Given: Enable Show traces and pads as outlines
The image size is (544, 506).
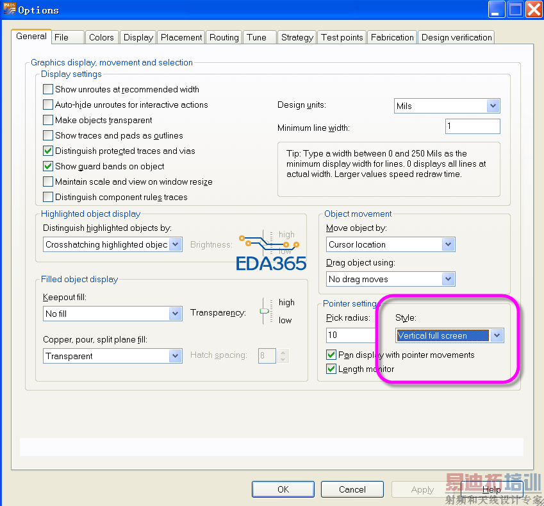Looking at the screenshot, I should coord(48,135).
